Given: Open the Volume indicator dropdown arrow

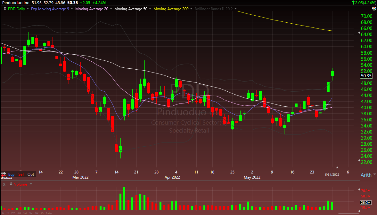Looking at the screenshot, I should pyautogui.click(x=31, y=184).
